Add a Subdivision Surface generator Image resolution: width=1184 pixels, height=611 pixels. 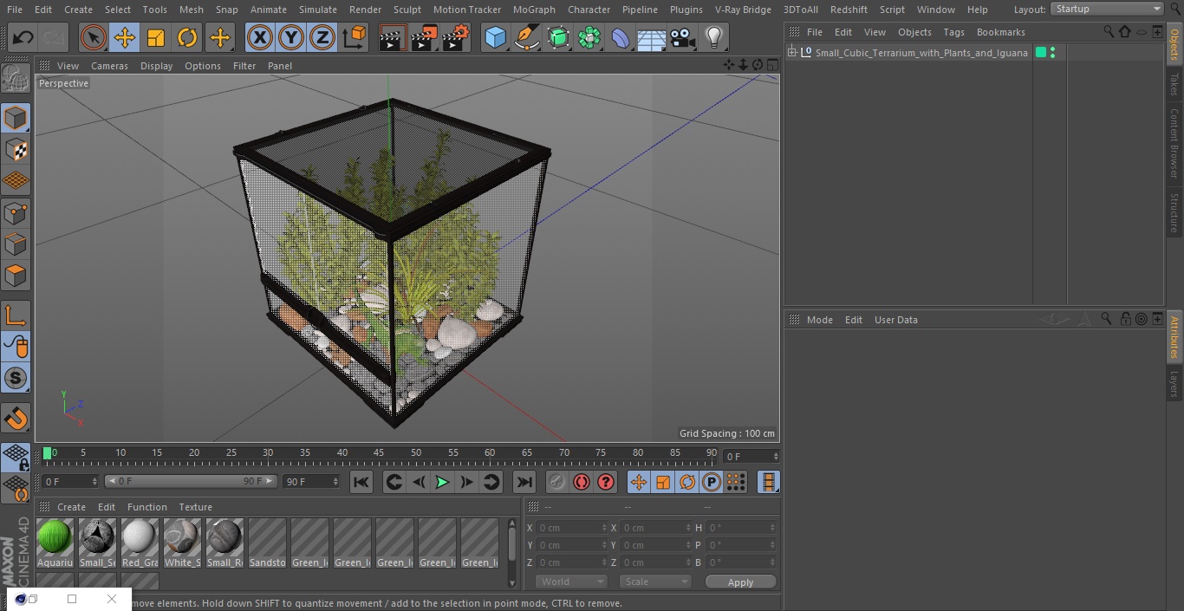pyautogui.click(x=558, y=37)
